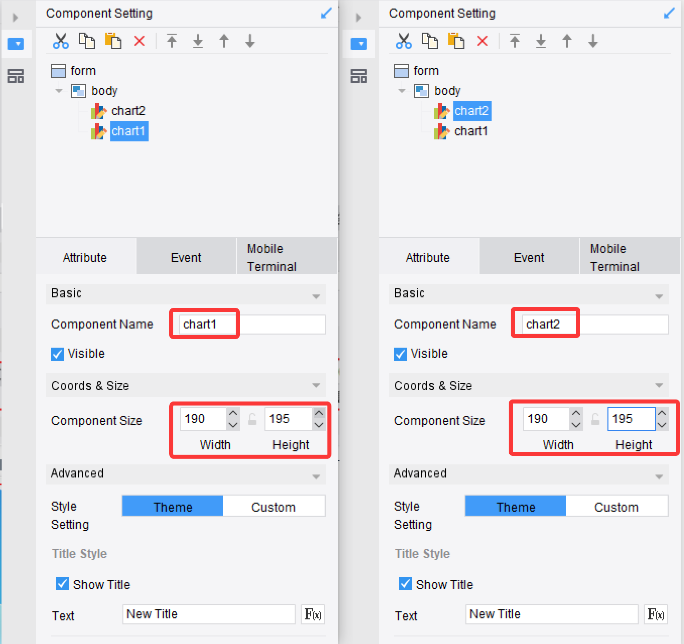Collapse Coords & Size section in right panel

click(659, 385)
